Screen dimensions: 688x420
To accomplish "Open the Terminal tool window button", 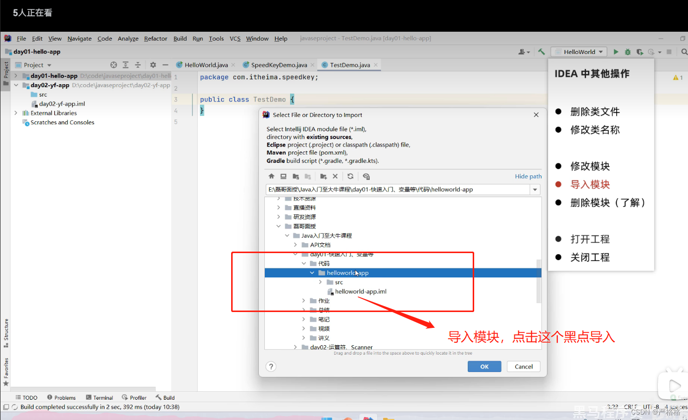I will (x=99, y=398).
